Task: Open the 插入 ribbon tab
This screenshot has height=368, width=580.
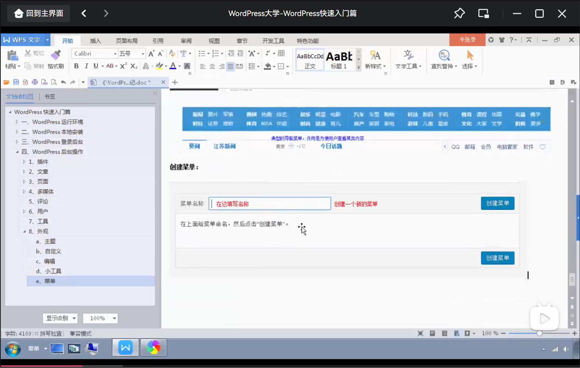Action: 95,41
